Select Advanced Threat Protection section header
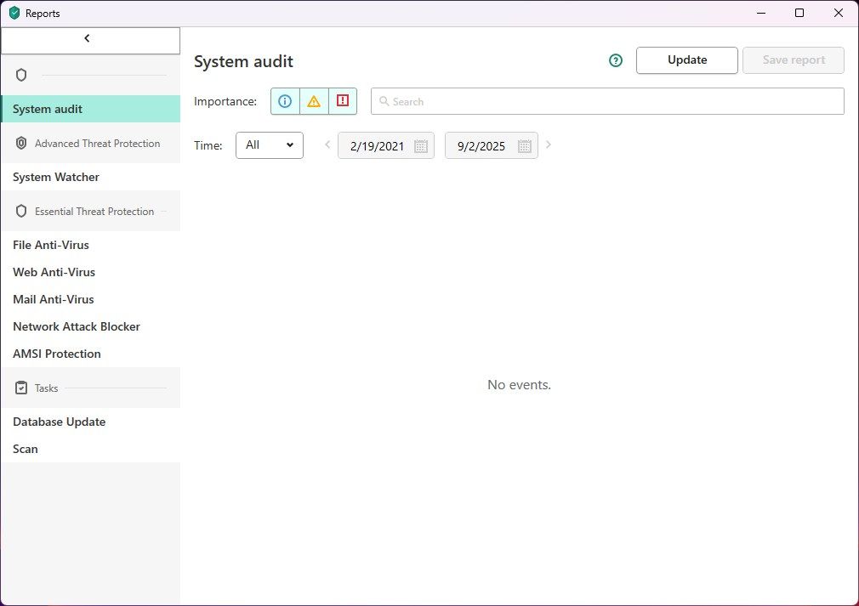This screenshot has width=859, height=606. [x=98, y=144]
